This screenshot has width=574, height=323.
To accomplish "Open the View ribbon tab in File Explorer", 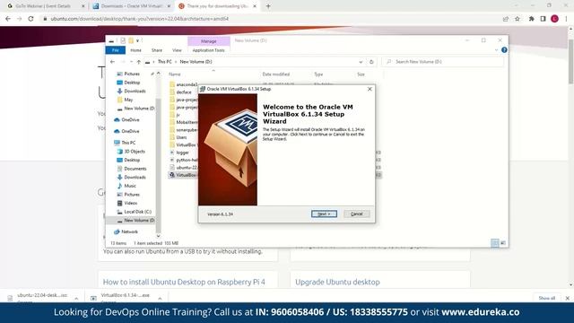I will coord(177,50).
